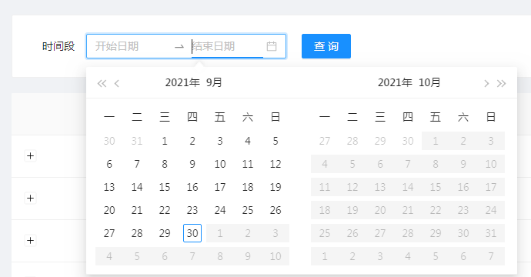531x277 pixels.
Task: Select September 20 in the calendar
Action: coord(109,210)
